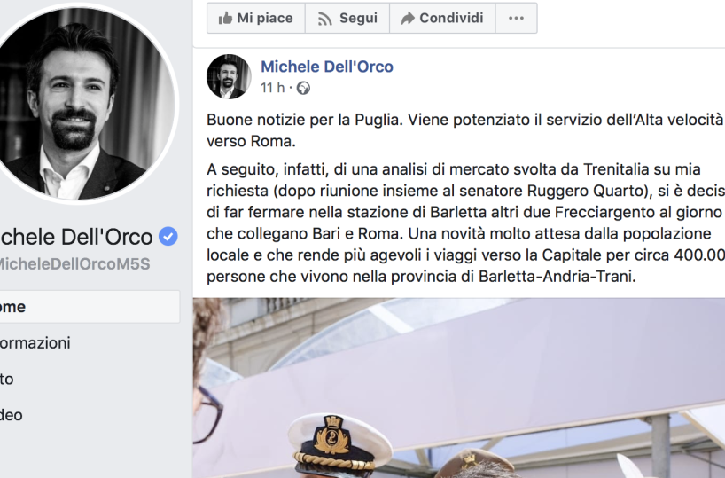The width and height of the screenshot is (725, 478).
Task: Open Michele Dell'Orco post author link
Action: pyautogui.click(x=326, y=67)
